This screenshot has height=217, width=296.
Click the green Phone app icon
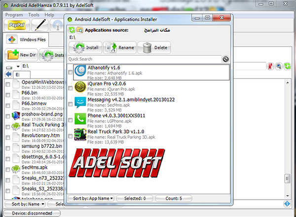tap(80, 119)
